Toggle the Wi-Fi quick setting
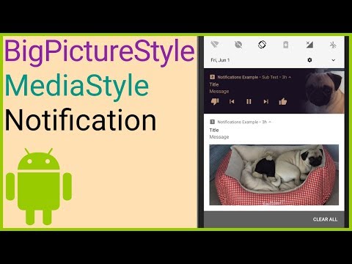 click(215, 45)
